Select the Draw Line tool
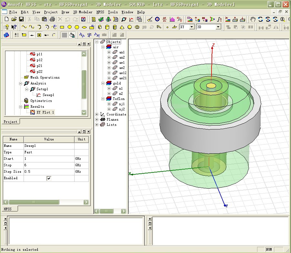The width and height of the screenshot is (291, 253). click(24, 27)
